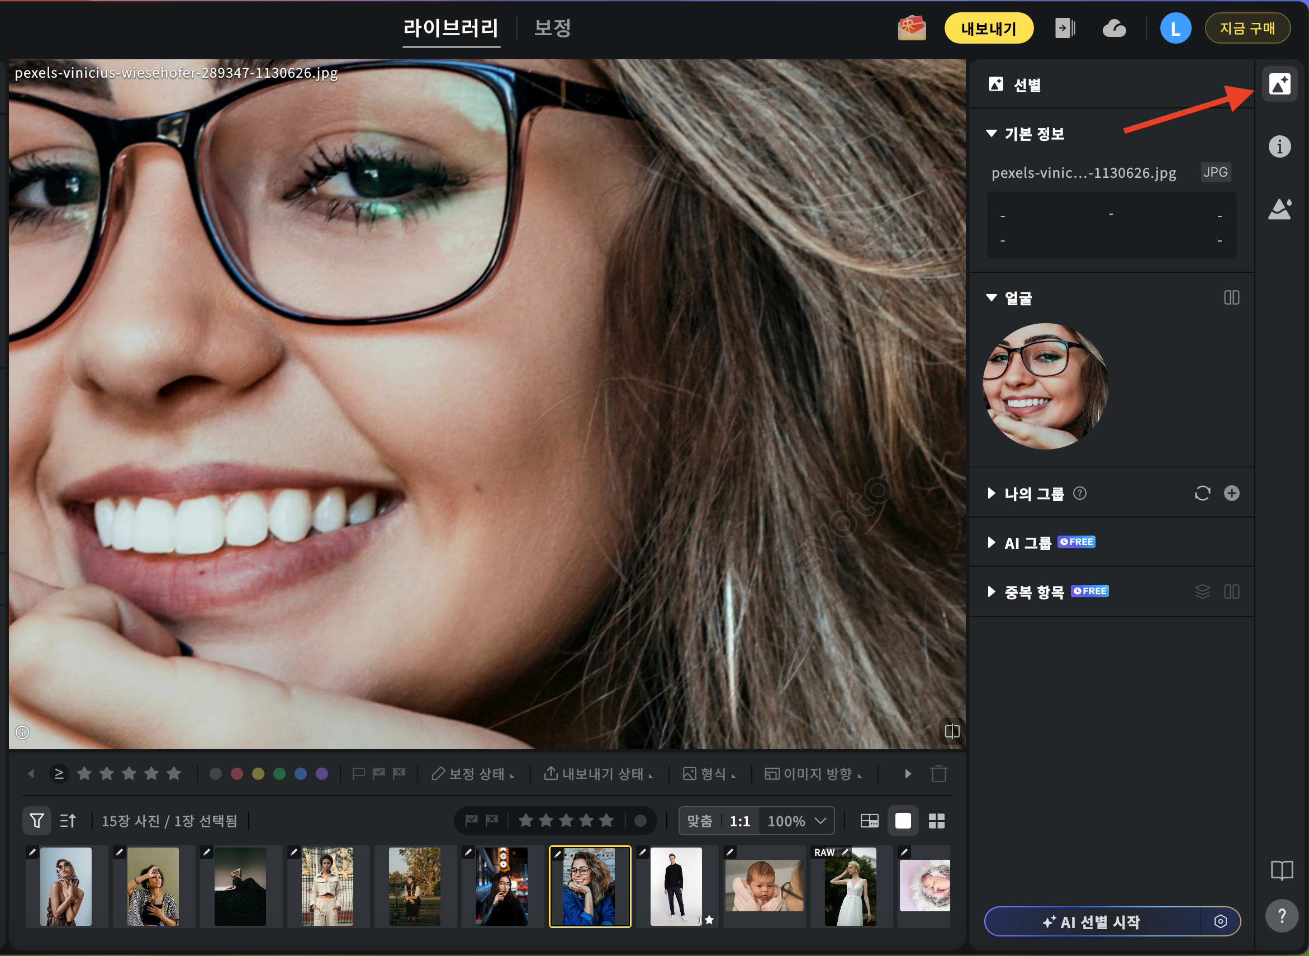The width and height of the screenshot is (1309, 956).
Task: Click the trash delete icon
Action: tap(938, 774)
